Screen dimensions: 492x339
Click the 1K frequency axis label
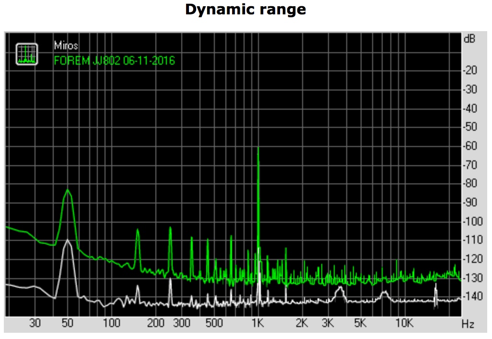tap(258, 323)
